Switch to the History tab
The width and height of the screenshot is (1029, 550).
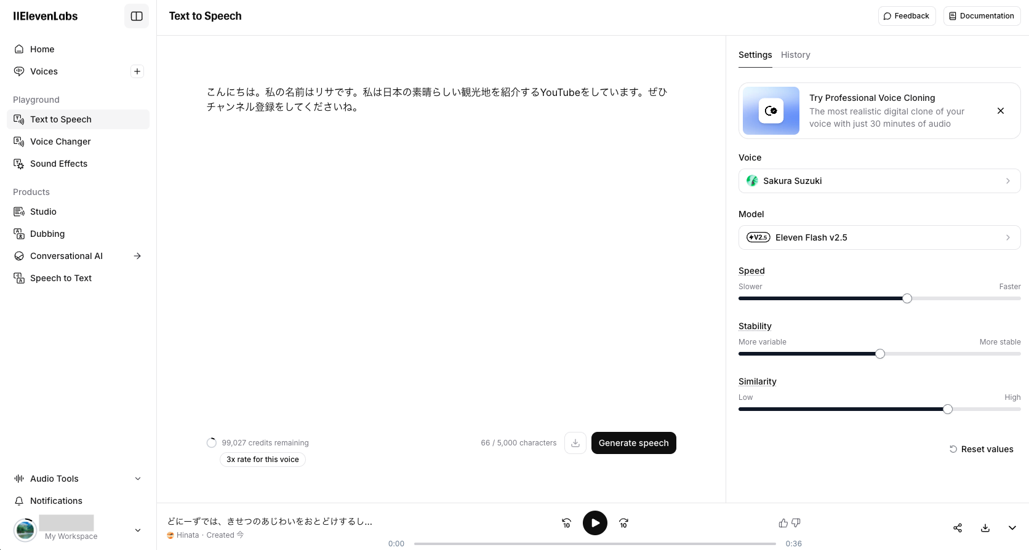coord(795,55)
